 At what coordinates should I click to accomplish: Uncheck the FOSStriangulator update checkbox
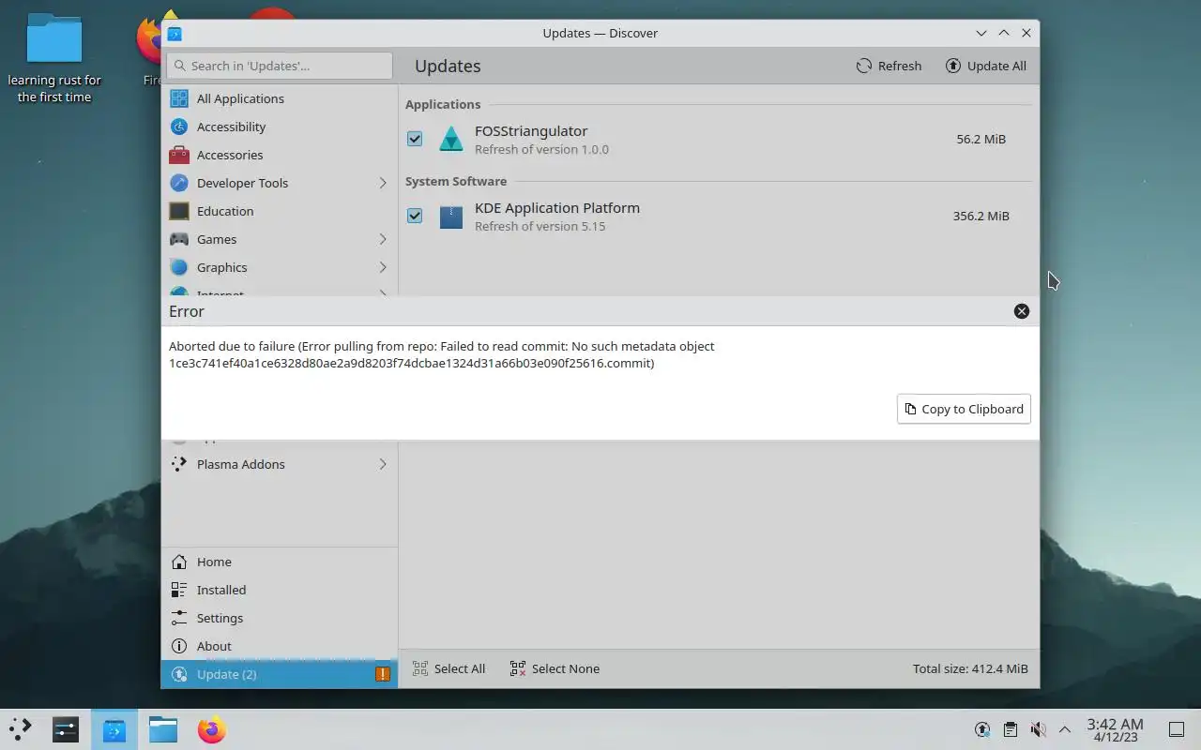415,139
